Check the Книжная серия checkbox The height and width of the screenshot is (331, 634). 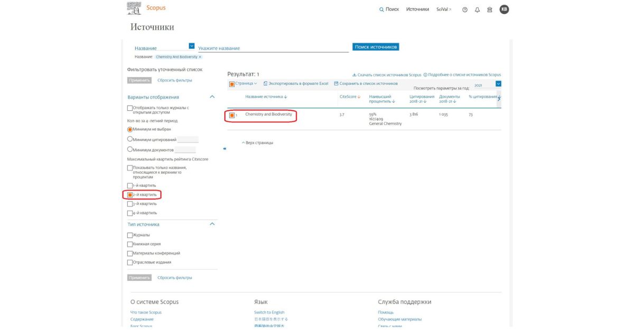(130, 244)
